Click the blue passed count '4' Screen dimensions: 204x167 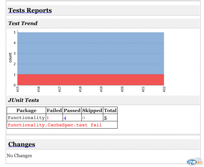tap(65, 118)
